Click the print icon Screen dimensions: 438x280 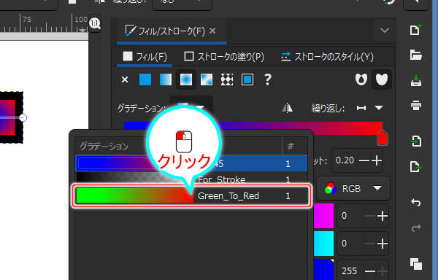(416, 106)
